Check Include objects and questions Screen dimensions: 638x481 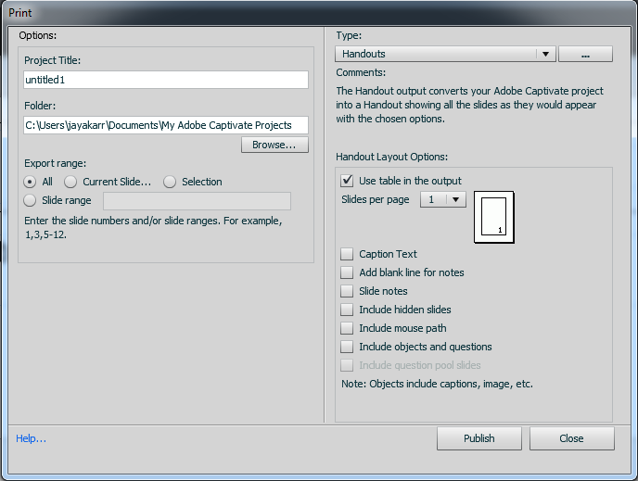tap(347, 347)
